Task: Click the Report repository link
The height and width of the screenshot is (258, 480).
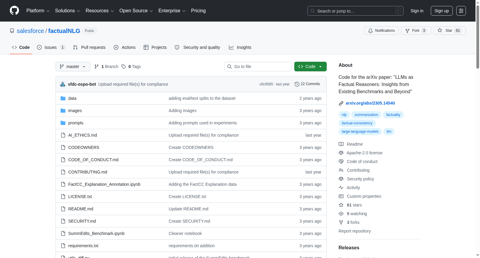Action: point(355,231)
